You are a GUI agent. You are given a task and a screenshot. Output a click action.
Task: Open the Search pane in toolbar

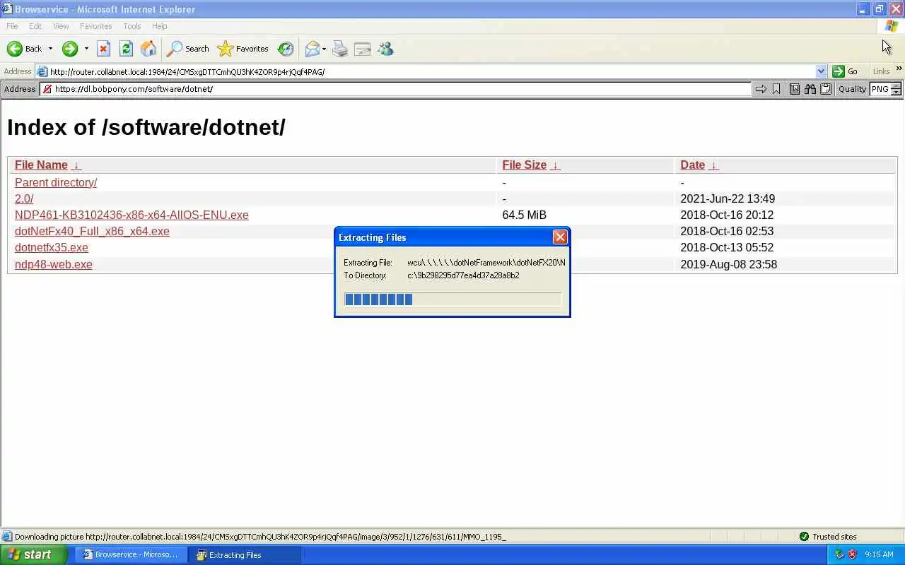tap(187, 49)
